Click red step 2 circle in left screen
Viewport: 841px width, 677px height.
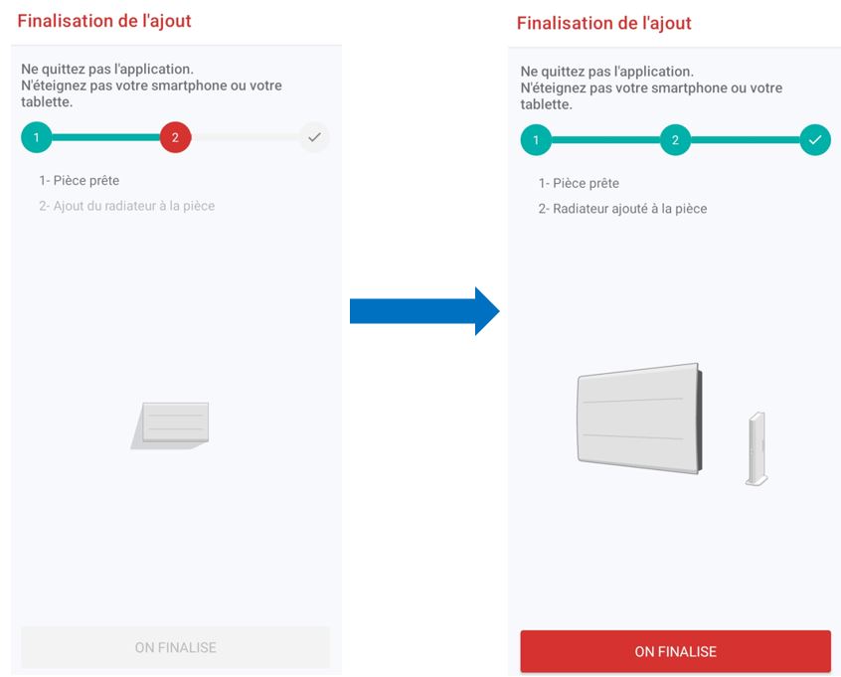[175, 137]
